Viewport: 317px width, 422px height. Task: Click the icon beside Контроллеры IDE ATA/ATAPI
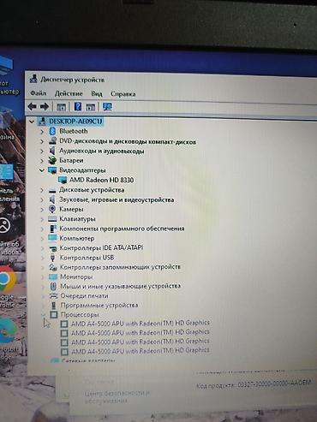[x=53, y=248]
